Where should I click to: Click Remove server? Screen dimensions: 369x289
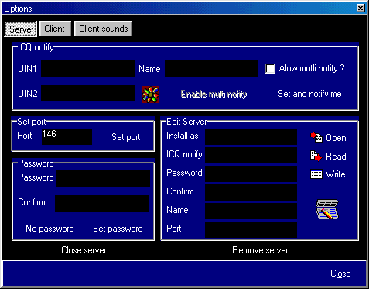point(260,250)
